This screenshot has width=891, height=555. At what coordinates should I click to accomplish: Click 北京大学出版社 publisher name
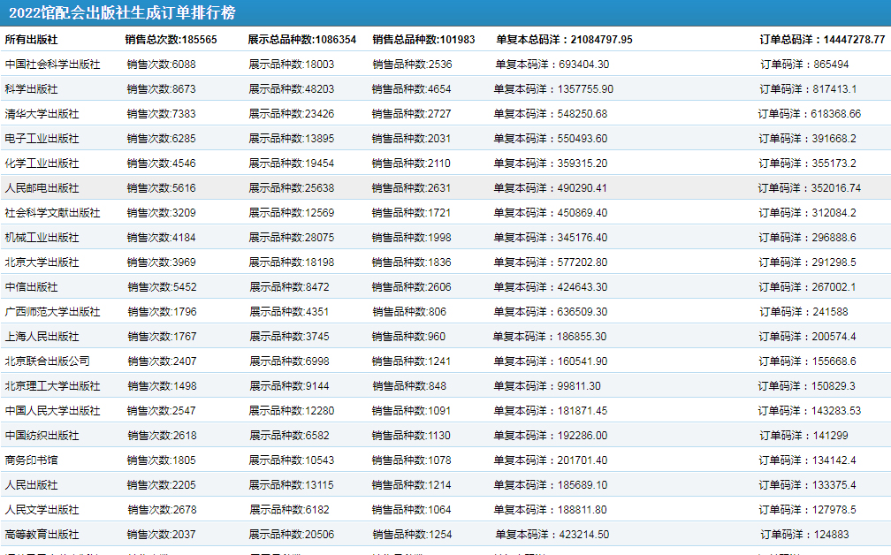coord(42,262)
